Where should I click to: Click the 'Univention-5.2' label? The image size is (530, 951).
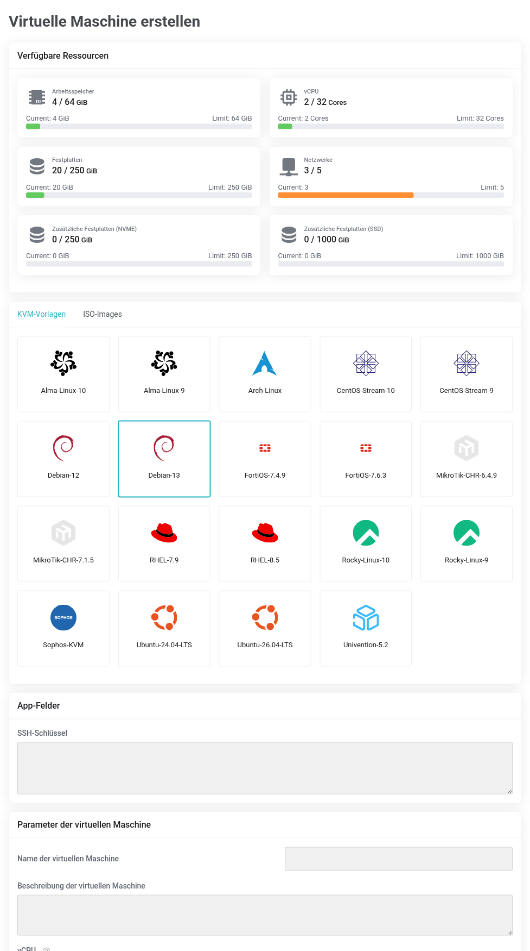click(366, 645)
